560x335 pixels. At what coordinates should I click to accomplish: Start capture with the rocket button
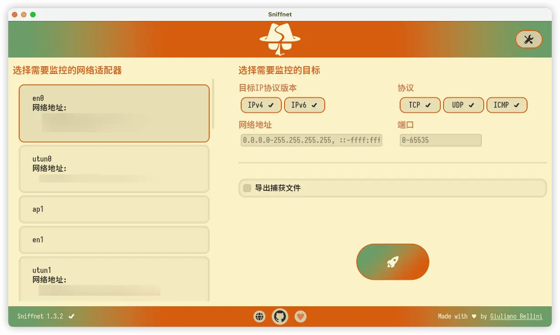point(392,262)
